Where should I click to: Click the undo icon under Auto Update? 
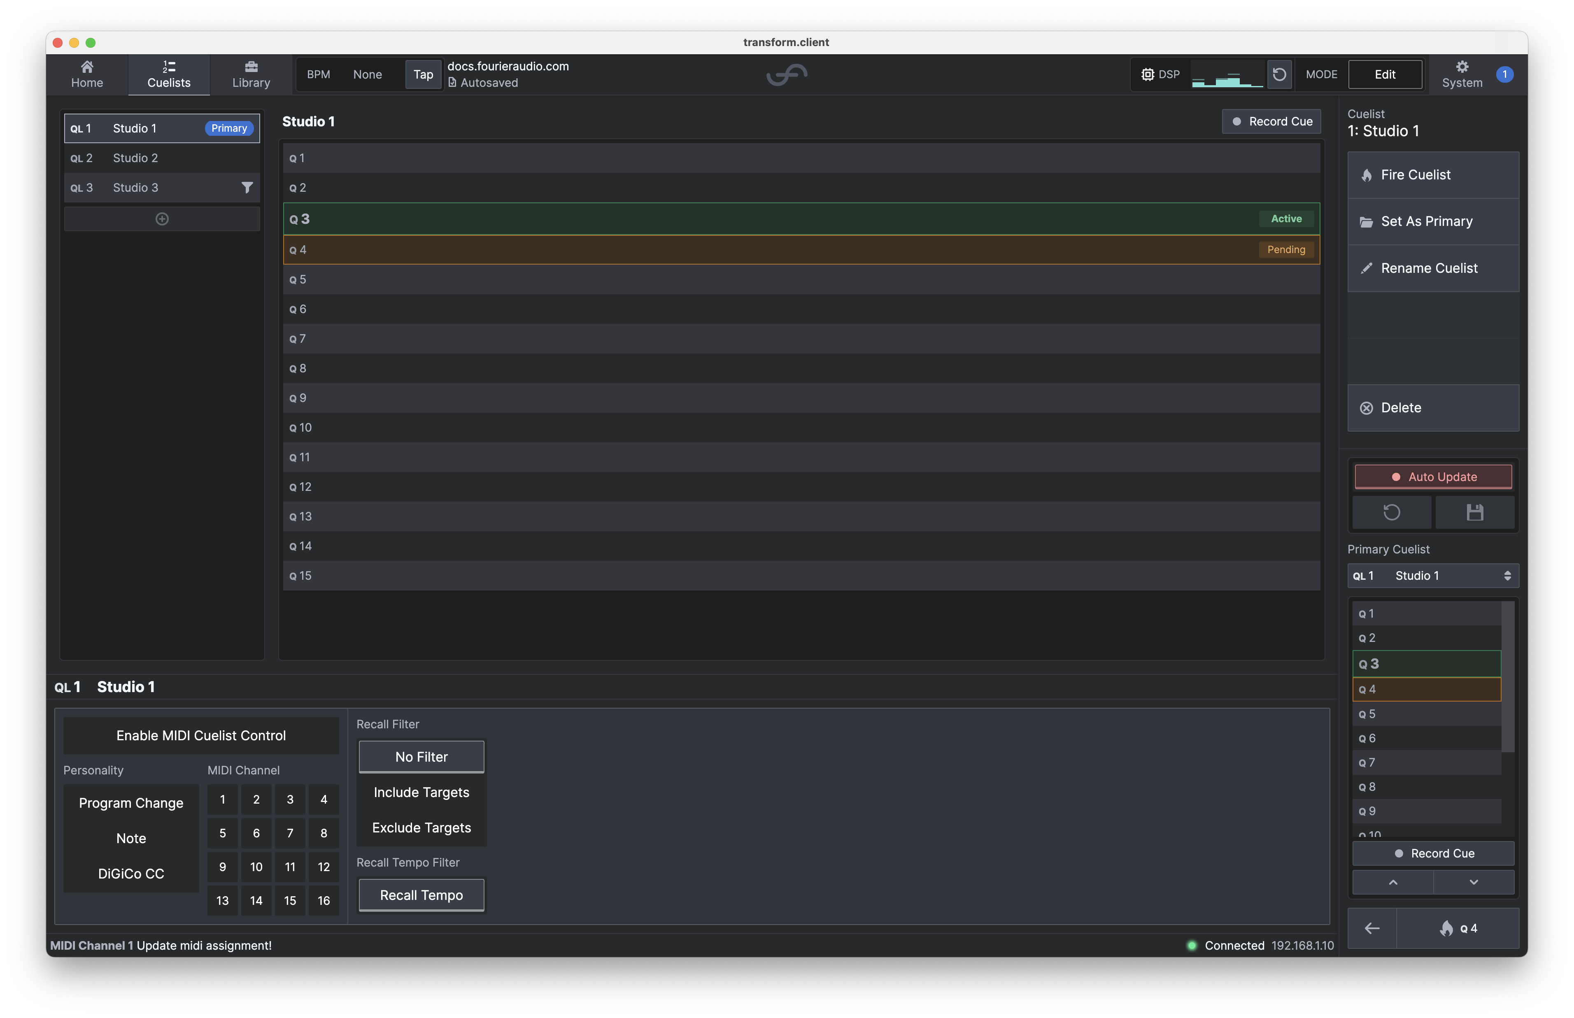(1391, 512)
